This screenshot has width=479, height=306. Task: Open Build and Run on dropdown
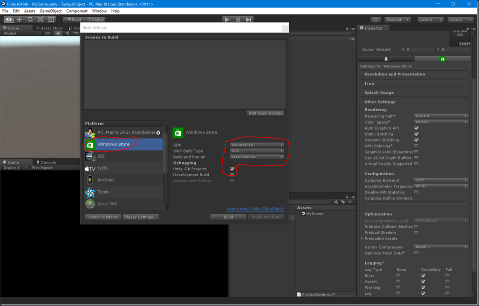tap(257, 157)
